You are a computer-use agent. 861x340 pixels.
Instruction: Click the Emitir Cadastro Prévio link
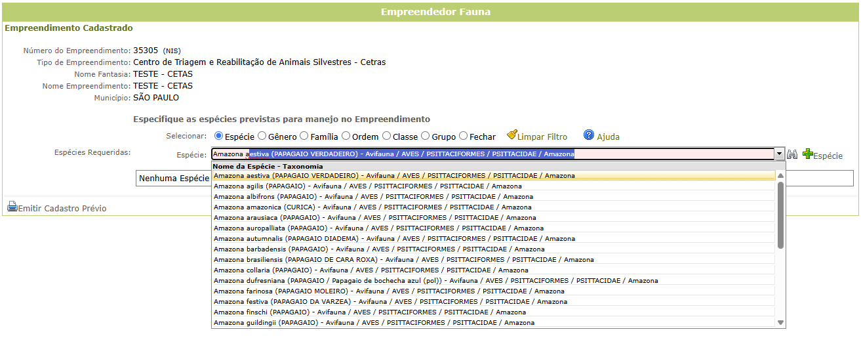tap(62, 208)
